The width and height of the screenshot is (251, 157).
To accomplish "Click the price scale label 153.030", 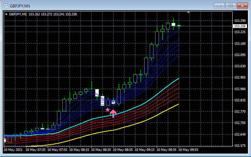I will (240, 66).
